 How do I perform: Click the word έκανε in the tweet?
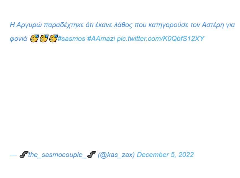click(x=103, y=25)
